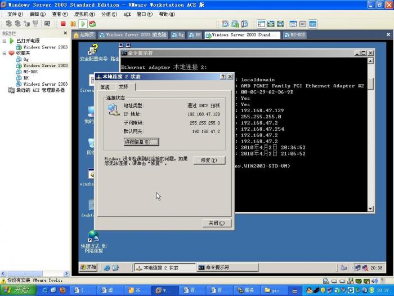Switch to the 8g VM tab
The width and height of the screenshot is (394, 296).
coord(178,35)
